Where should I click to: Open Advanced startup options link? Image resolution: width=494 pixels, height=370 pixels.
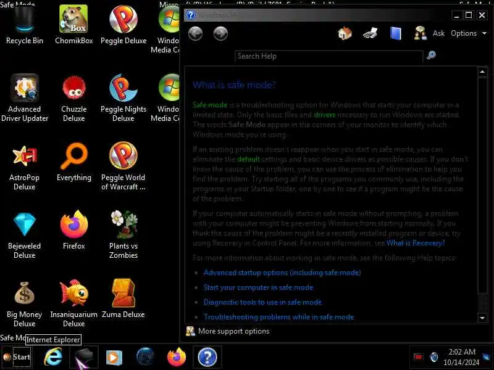tap(282, 273)
